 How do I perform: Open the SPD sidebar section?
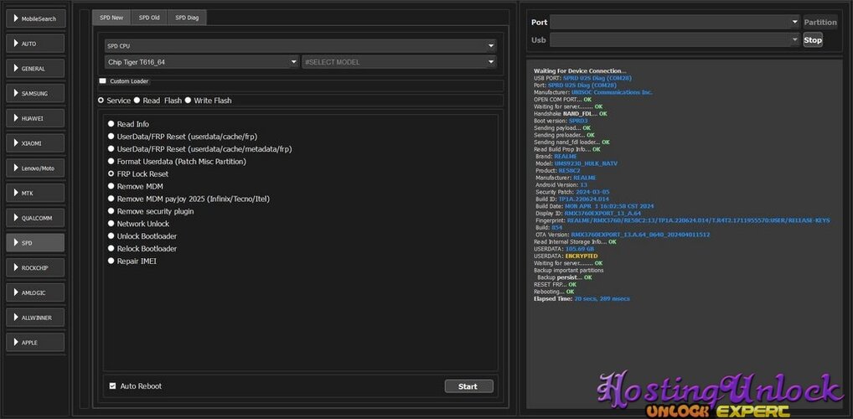click(35, 243)
